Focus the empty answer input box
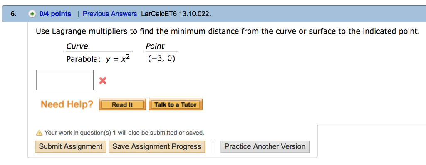 click(64, 80)
